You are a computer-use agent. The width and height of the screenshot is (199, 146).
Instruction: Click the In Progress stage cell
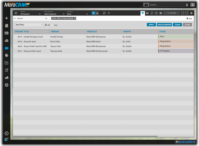click(176, 51)
